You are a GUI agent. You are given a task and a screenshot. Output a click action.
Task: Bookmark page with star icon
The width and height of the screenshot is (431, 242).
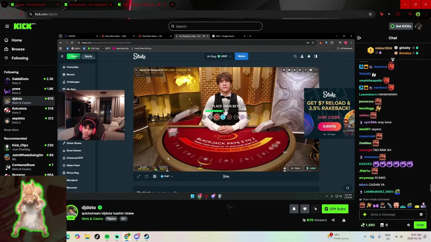coord(370,14)
